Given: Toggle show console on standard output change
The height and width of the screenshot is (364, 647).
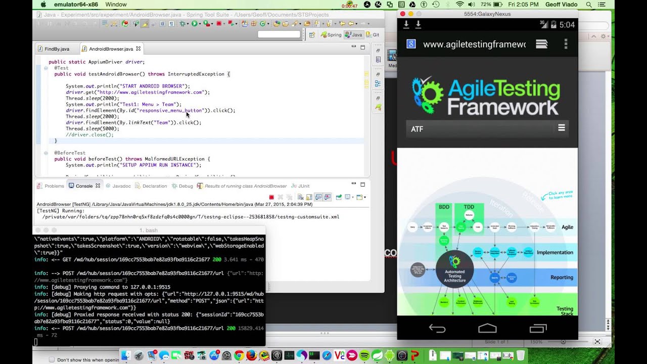Looking at the screenshot, I should (318, 197).
